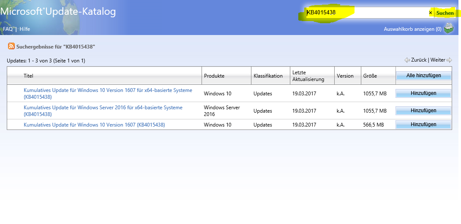The height and width of the screenshot is (224, 461).
Task: Add Windows 10 1607 x64 update via Hinzufügen
Action: pyautogui.click(x=423, y=93)
